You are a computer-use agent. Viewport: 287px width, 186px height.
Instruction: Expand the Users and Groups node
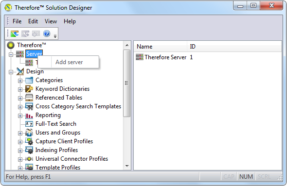pyautogui.click(x=20, y=133)
